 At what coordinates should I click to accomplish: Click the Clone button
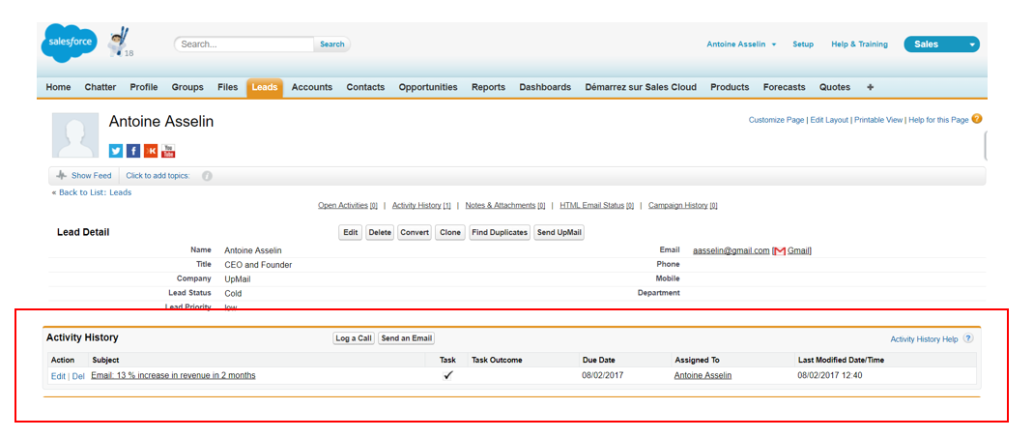(x=450, y=233)
